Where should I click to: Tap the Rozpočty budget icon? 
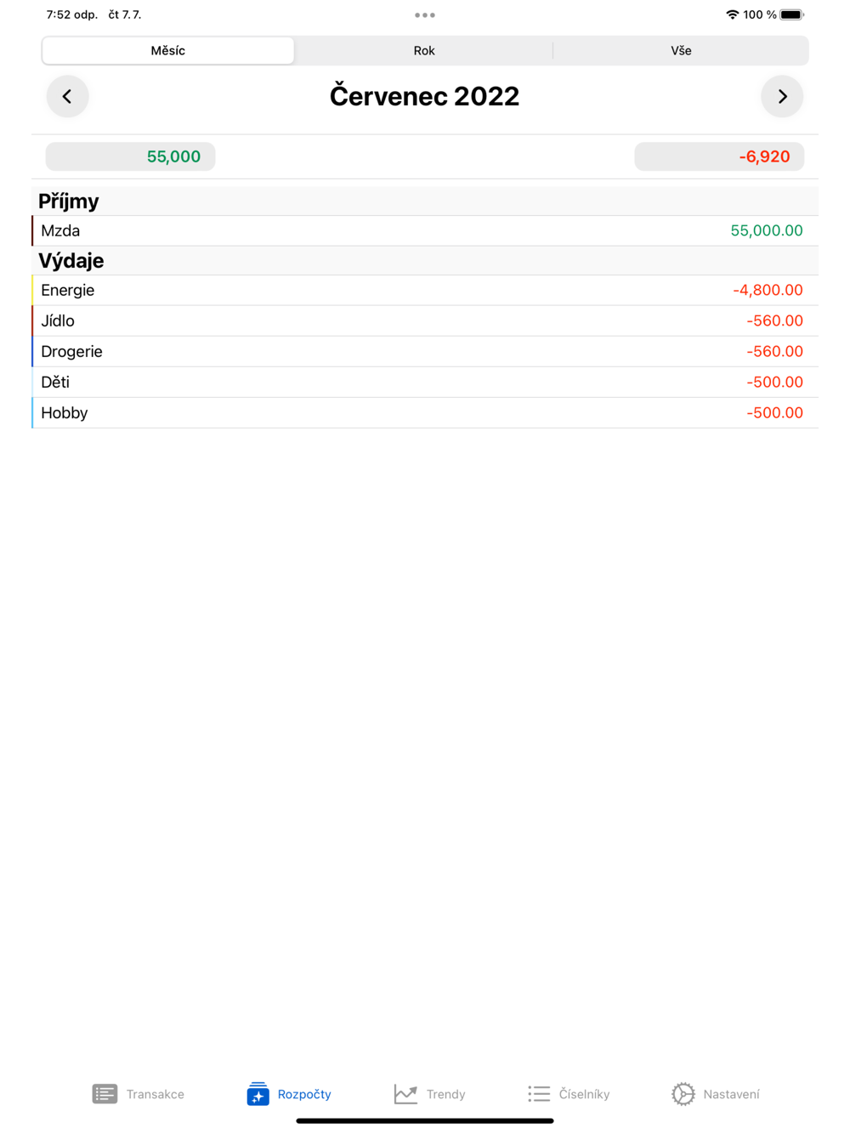[x=258, y=1094]
